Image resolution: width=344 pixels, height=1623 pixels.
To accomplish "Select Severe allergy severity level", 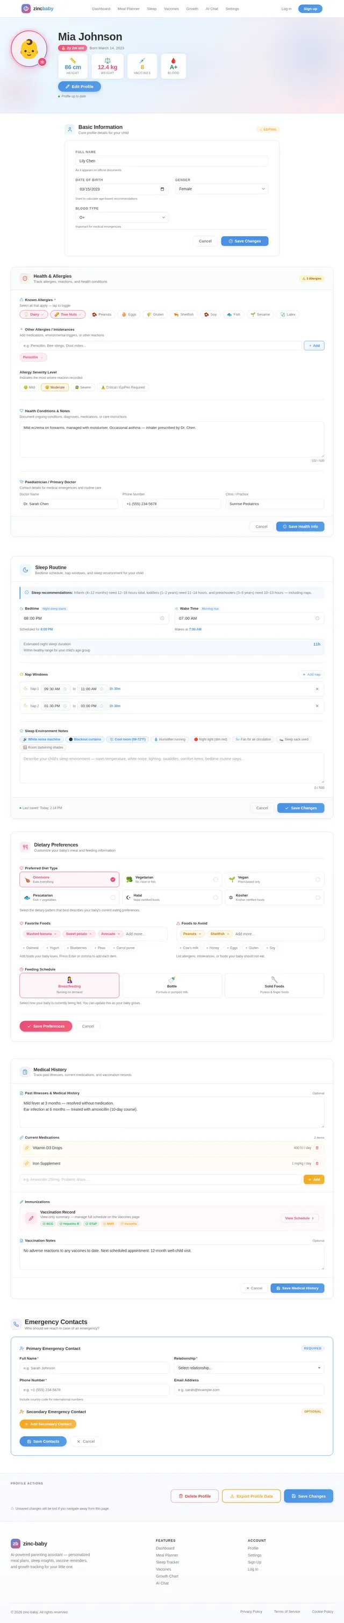I will tap(83, 387).
